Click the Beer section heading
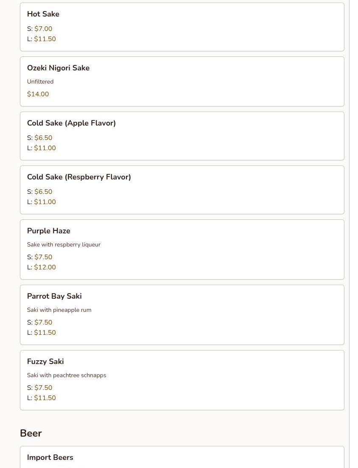This screenshot has height=468, width=358. coord(31,433)
